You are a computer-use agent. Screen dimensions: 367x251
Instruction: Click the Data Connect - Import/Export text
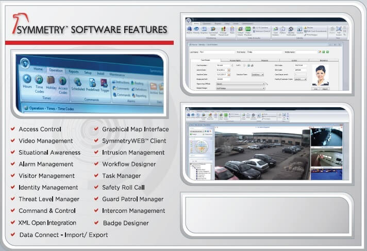click(x=64, y=235)
